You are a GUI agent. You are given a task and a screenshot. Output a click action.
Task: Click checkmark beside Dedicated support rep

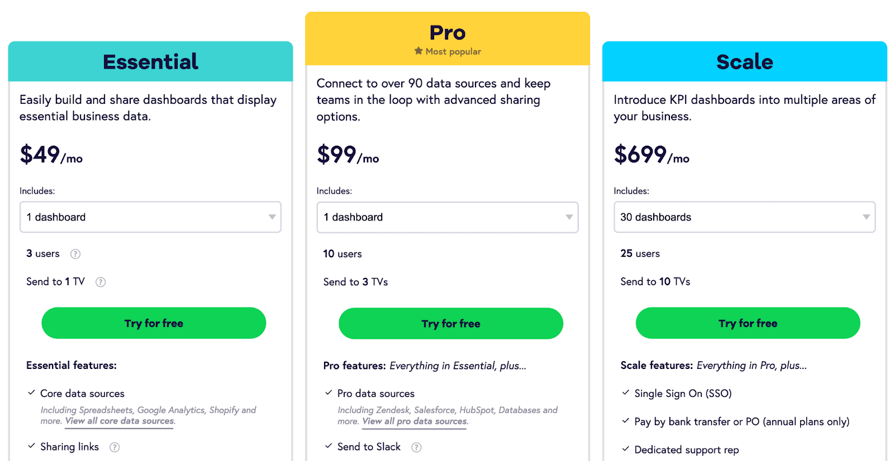626,449
